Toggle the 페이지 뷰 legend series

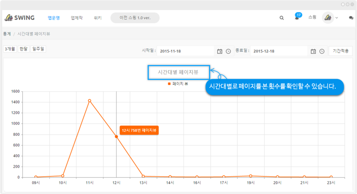tap(178, 84)
